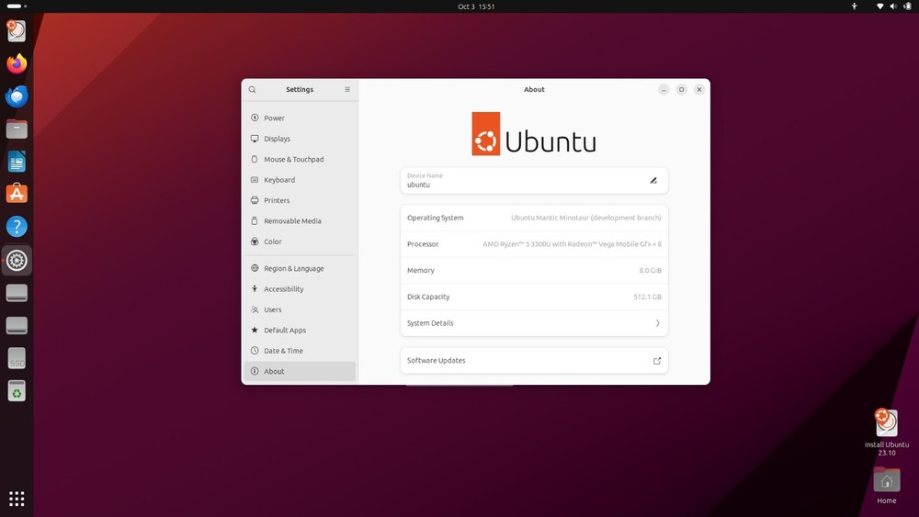Expand System Details chevron
This screenshot has height=517, width=919.
657,323
